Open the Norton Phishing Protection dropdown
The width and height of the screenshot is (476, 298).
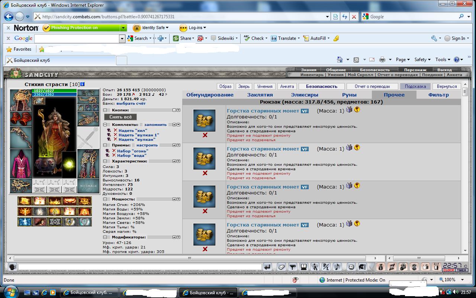pos(123,28)
